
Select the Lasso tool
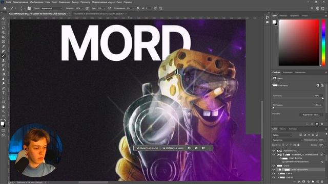point(4,28)
